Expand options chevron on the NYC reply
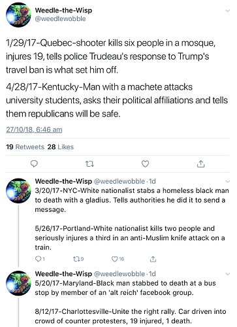Viewport: 237px width, 327px height. [x=227, y=181]
